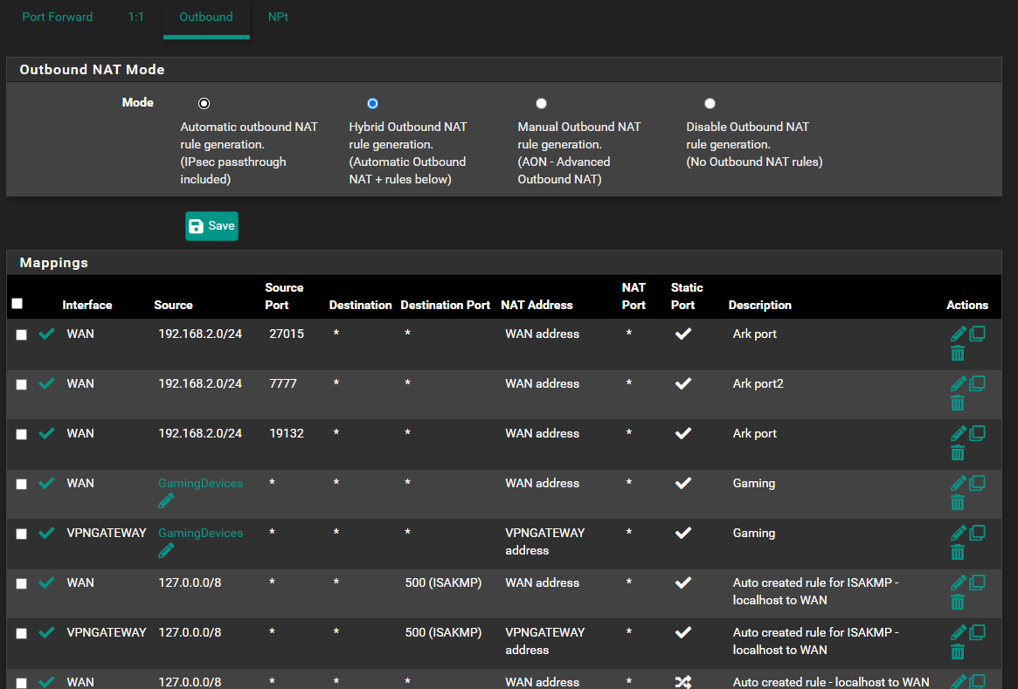Check the VPNGATEWAY ISAKMP rule checkbox
1018x689 pixels.
click(x=22, y=633)
